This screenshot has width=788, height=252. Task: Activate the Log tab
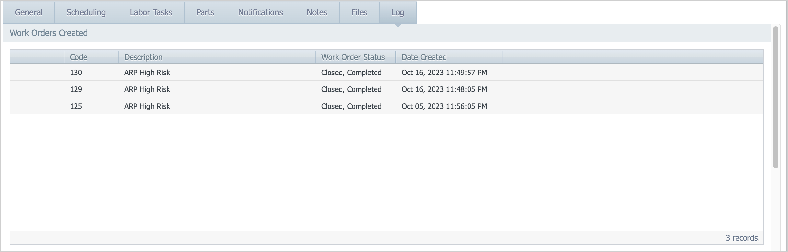click(x=398, y=12)
